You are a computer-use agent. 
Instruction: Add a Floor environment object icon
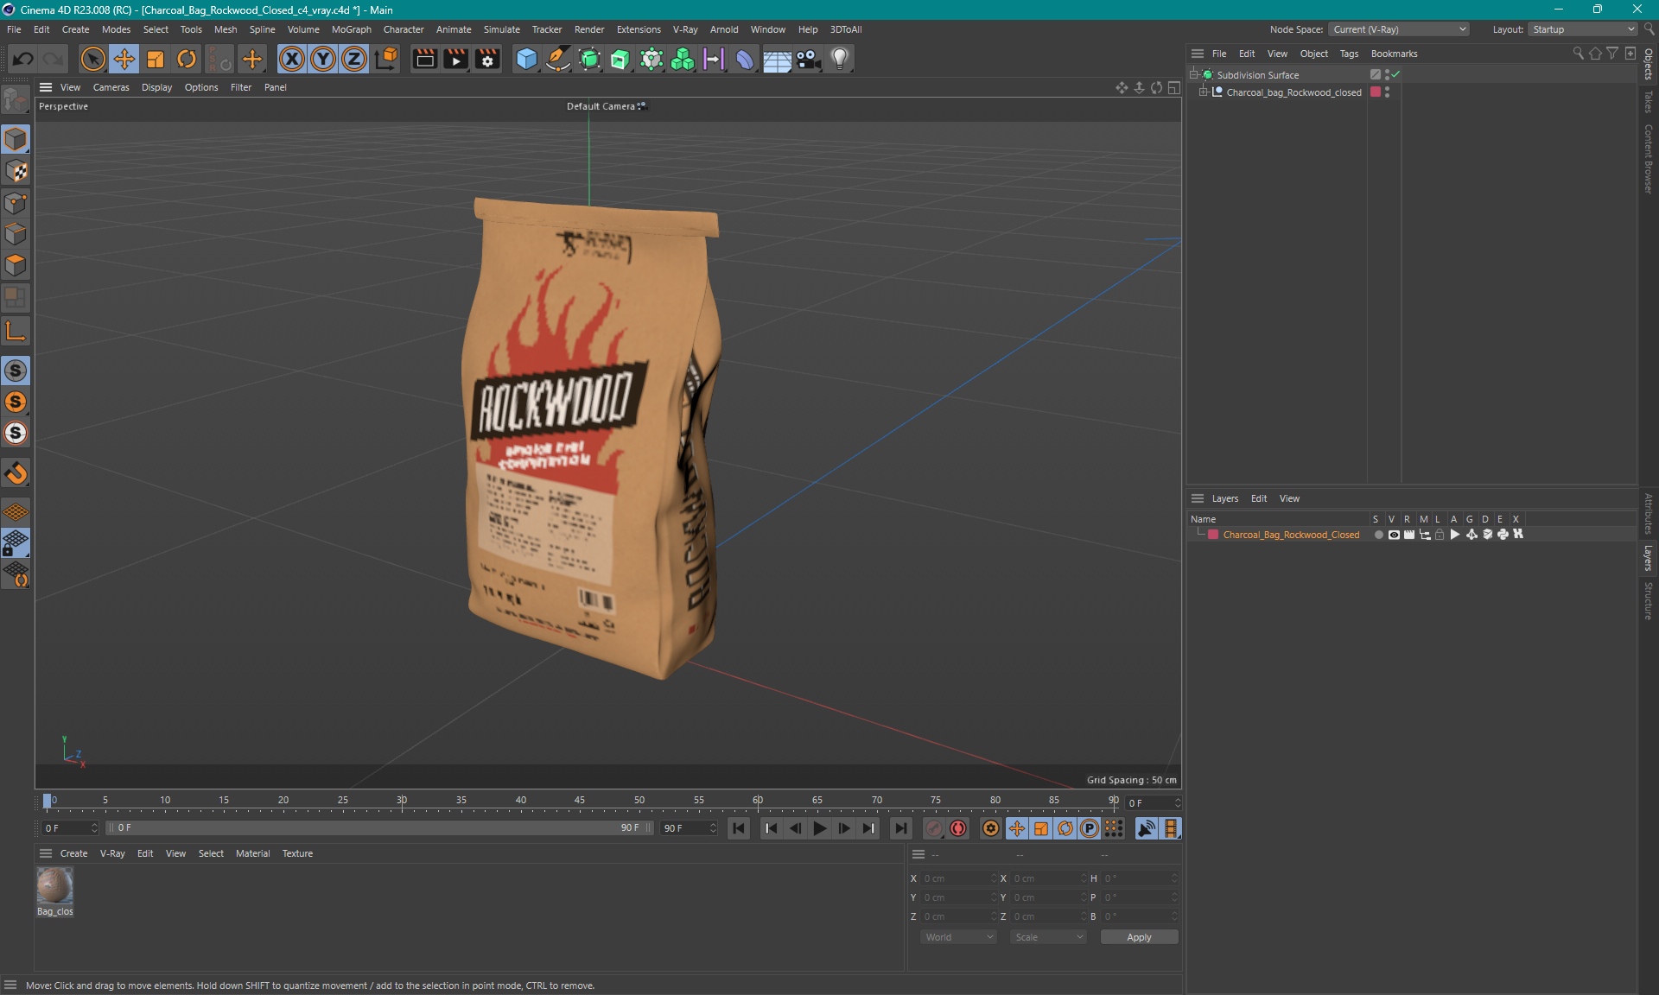point(777,59)
